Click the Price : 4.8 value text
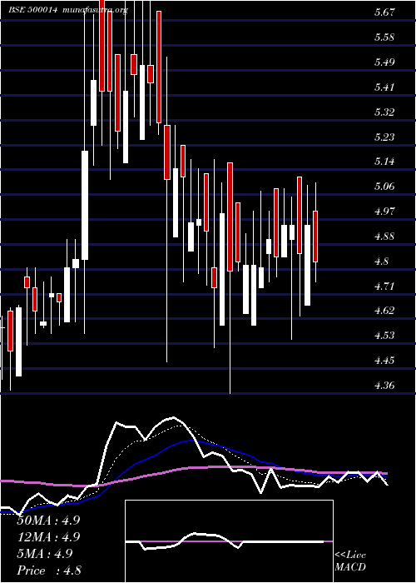This screenshot has height=583, width=416. point(49,571)
